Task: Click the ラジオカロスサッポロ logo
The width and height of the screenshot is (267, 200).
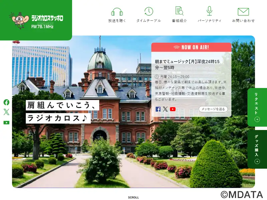Action: 36,20
